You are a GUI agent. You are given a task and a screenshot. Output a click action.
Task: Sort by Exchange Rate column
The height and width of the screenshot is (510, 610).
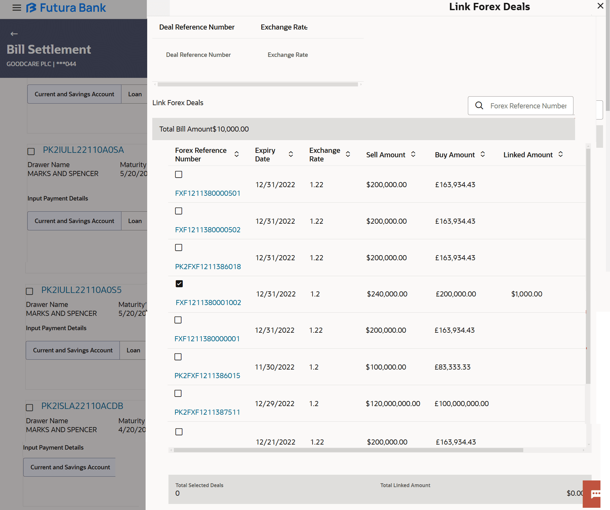click(x=348, y=154)
